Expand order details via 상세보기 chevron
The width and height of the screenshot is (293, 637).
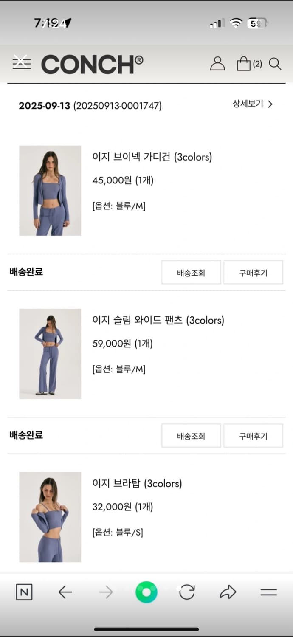pos(270,104)
